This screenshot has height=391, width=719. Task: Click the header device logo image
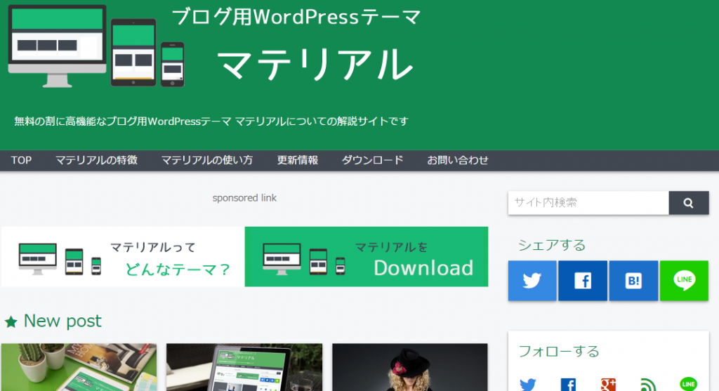(96, 46)
